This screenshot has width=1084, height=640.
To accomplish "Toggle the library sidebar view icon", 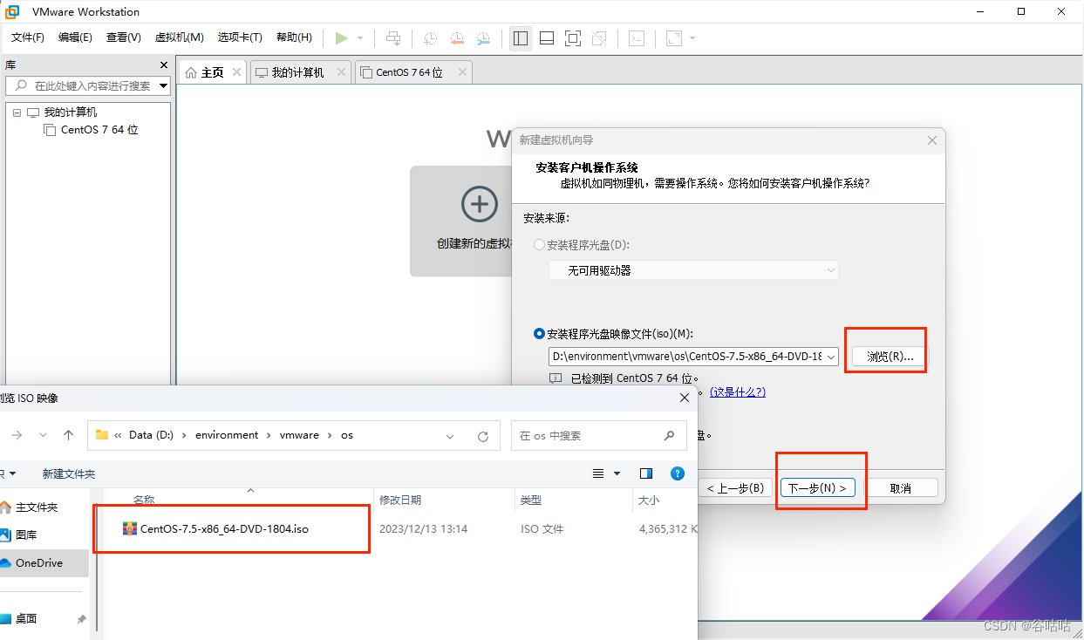I will click(521, 38).
